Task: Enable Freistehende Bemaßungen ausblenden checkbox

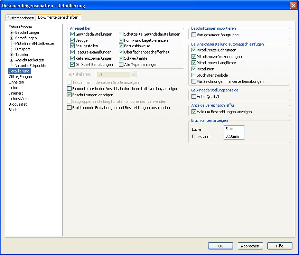Action: 69,108
